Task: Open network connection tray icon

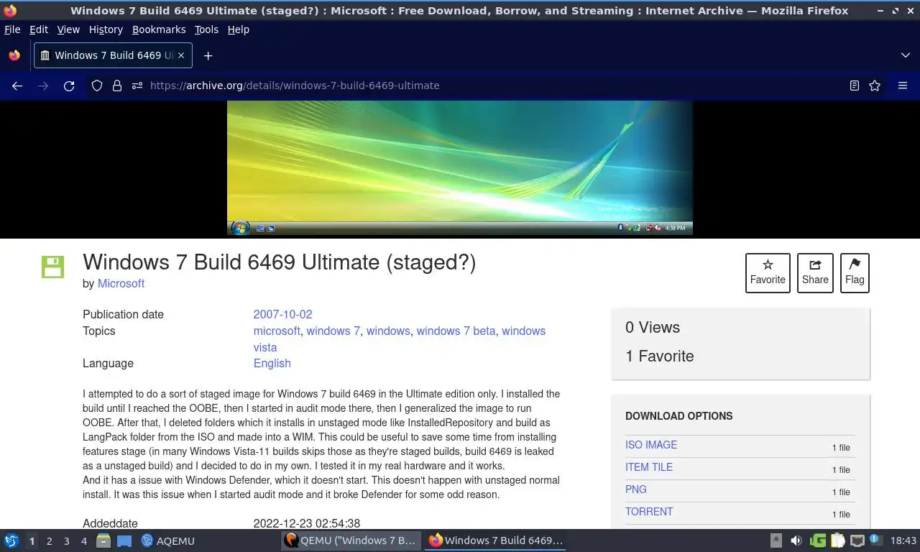Action: [857, 540]
